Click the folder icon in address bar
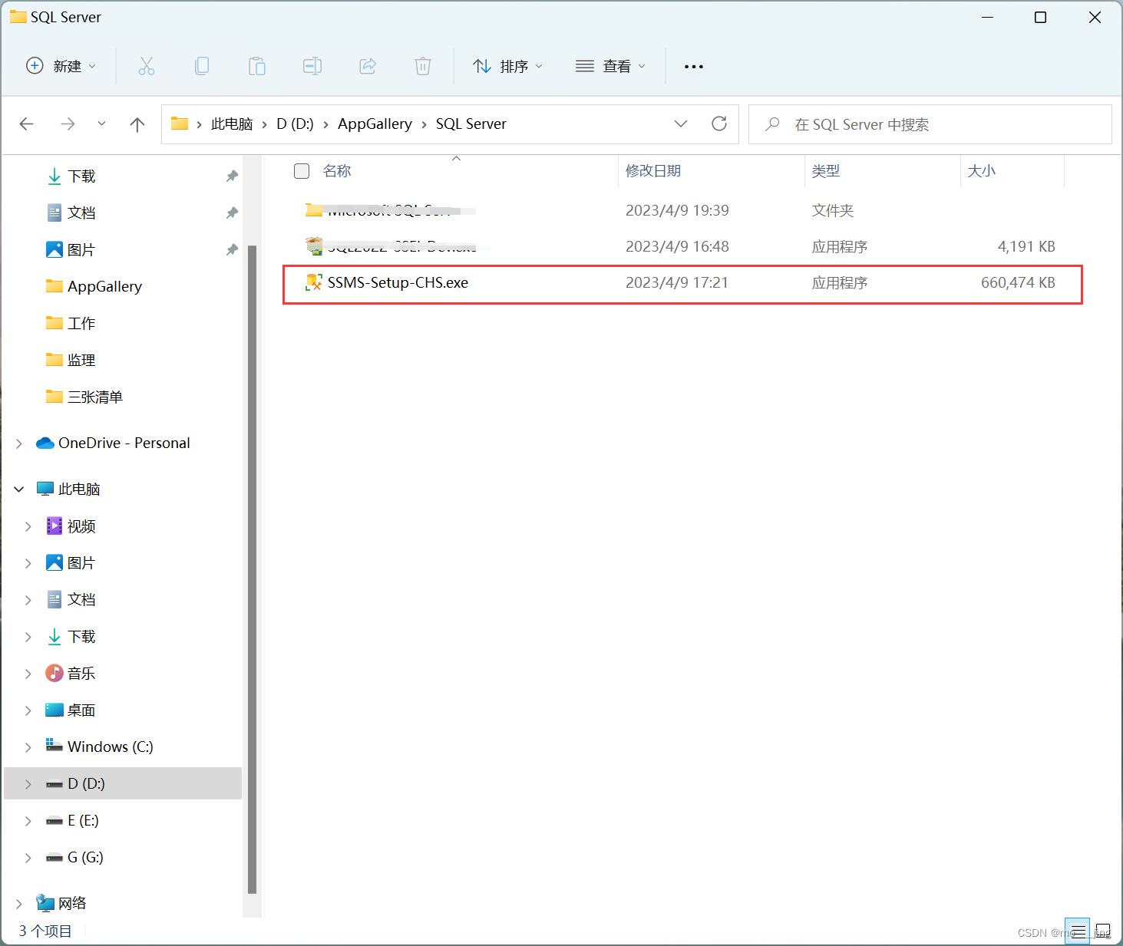 pyautogui.click(x=180, y=124)
